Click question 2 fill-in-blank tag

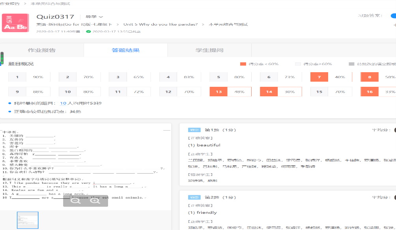(194, 197)
